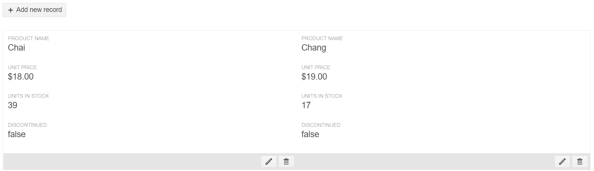Click the Add new record button

[34, 10]
